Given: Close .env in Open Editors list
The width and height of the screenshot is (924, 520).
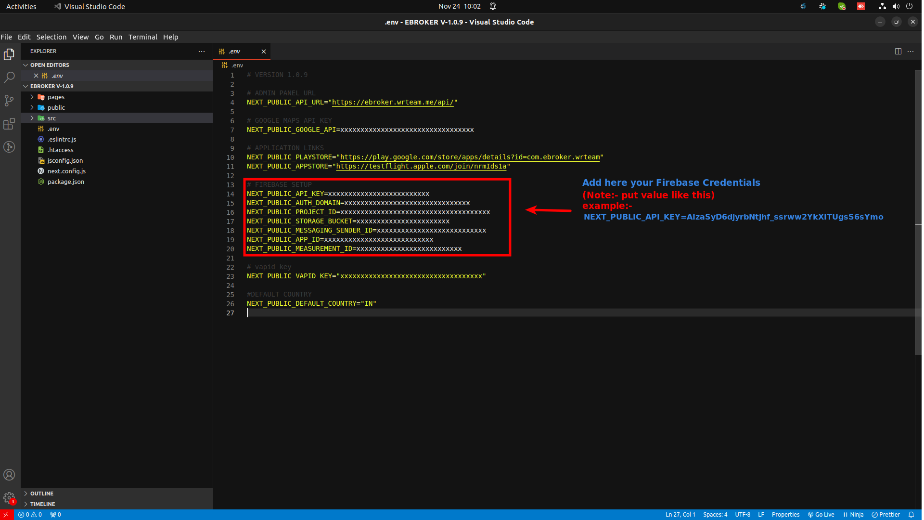Looking at the screenshot, I should (36, 76).
